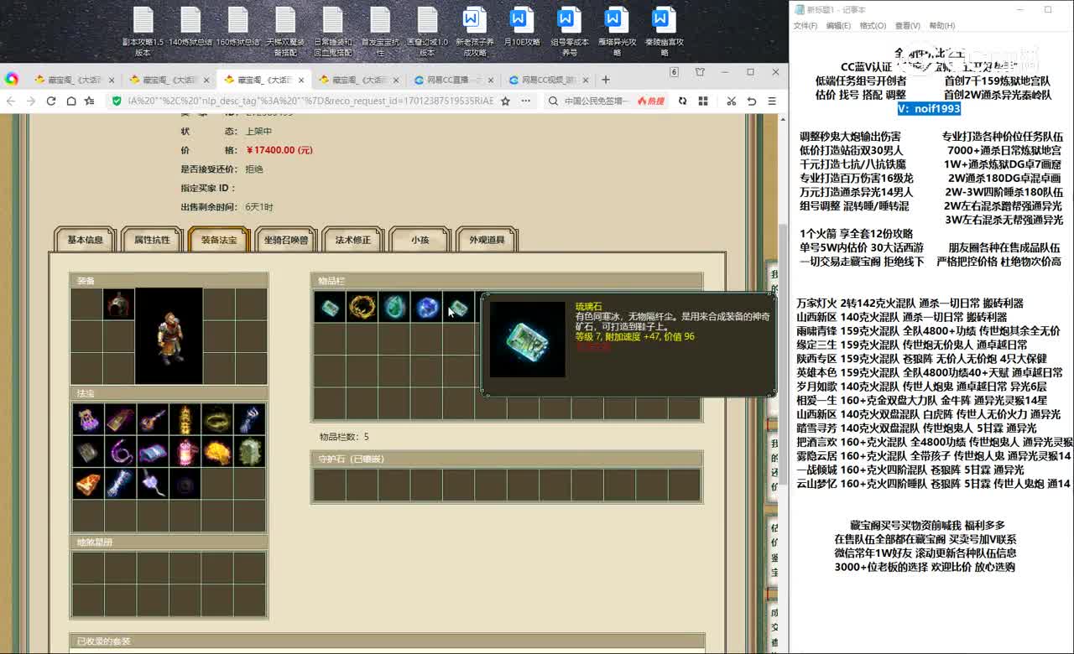Select the golden ring treasure in 法宝 grid
This screenshot has width=1074, height=654.
(216, 419)
